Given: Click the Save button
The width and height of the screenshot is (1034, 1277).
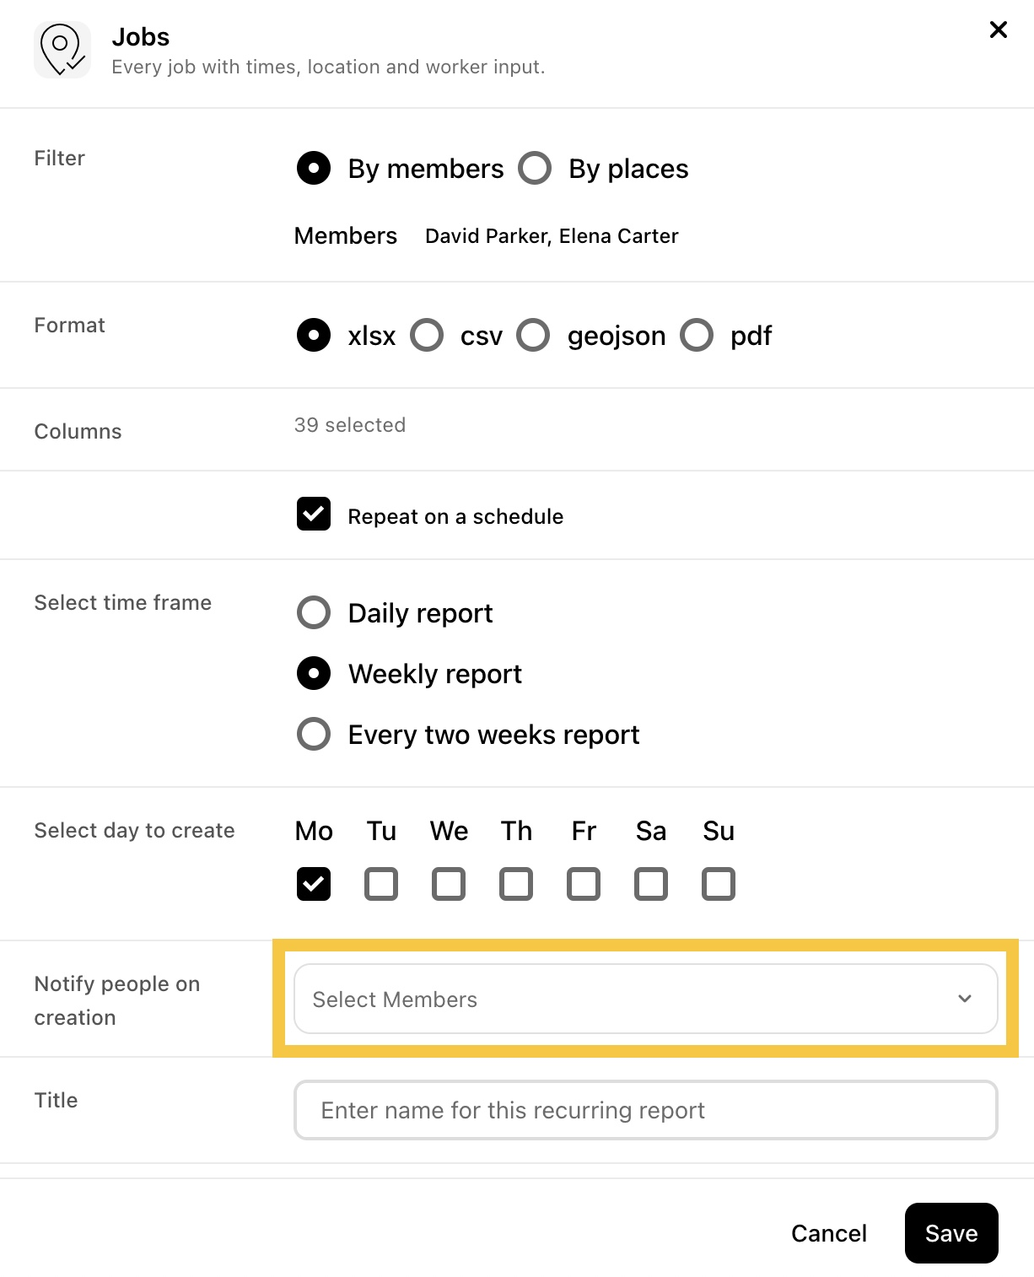Looking at the screenshot, I should (x=951, y=1233).
